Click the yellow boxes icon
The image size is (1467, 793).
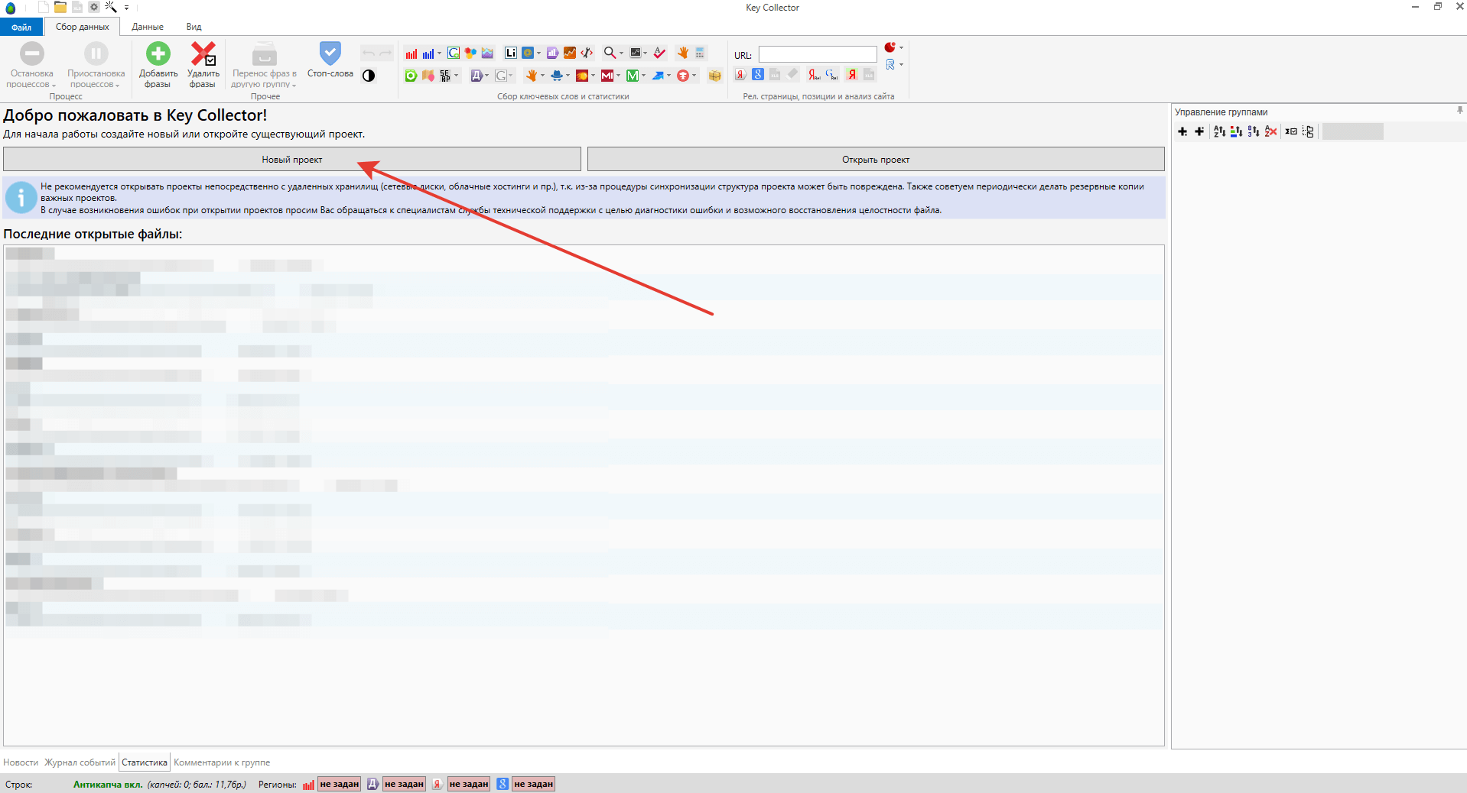coord(715,76)
